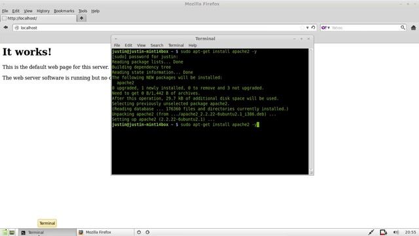This screenshot has height=236, width=419.
Task: Click the Terminal window title bar text
Action: 205,39
